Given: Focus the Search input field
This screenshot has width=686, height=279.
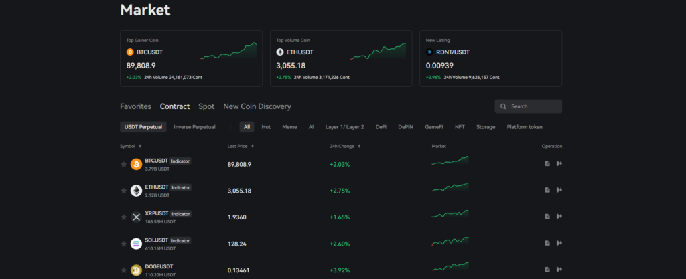Looking at the screenshot, I should click(529, 106).
